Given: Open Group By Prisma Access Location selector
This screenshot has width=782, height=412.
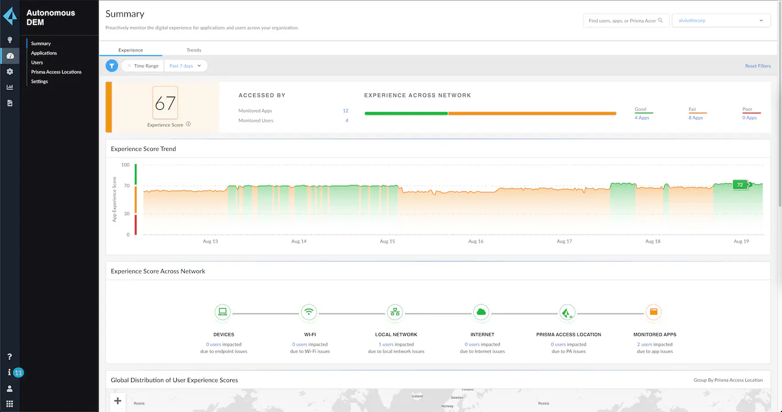Looking at the screenshot, I should [728, 380].
